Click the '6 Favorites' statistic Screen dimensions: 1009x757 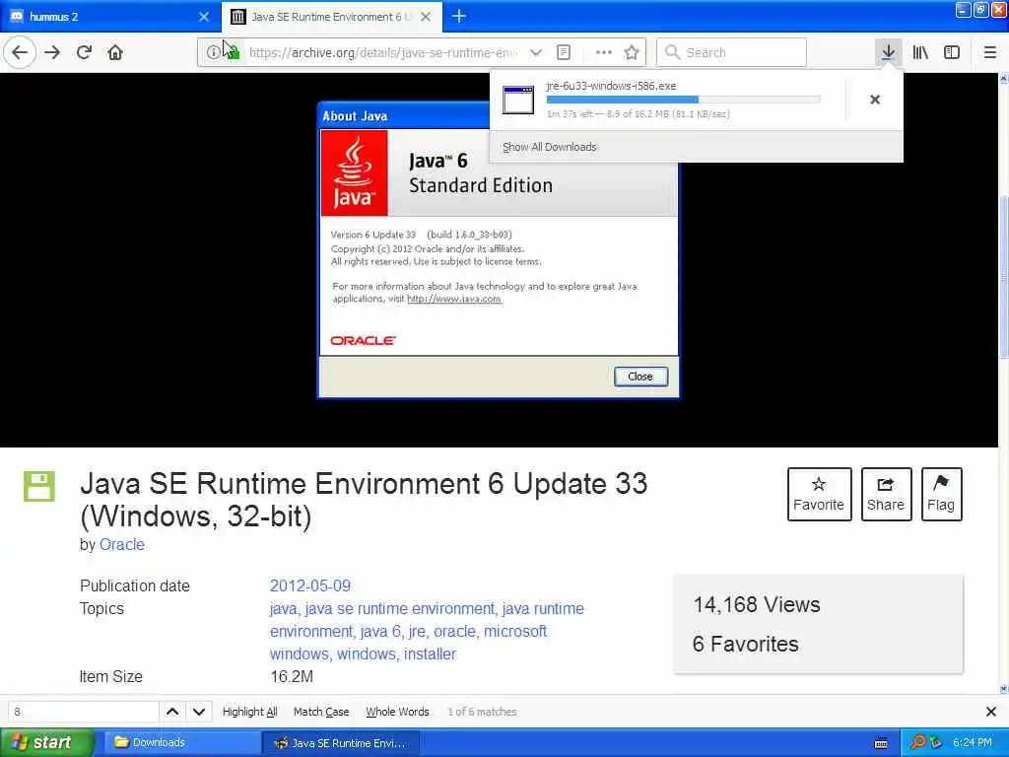[x=746, y=645]
